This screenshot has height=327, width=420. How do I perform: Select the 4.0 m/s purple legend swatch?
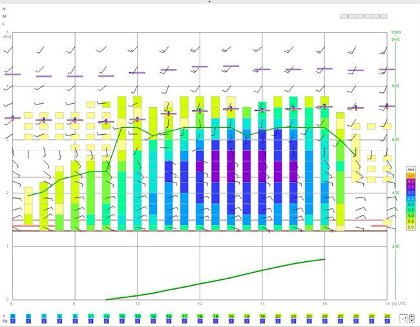click(410, 181)
